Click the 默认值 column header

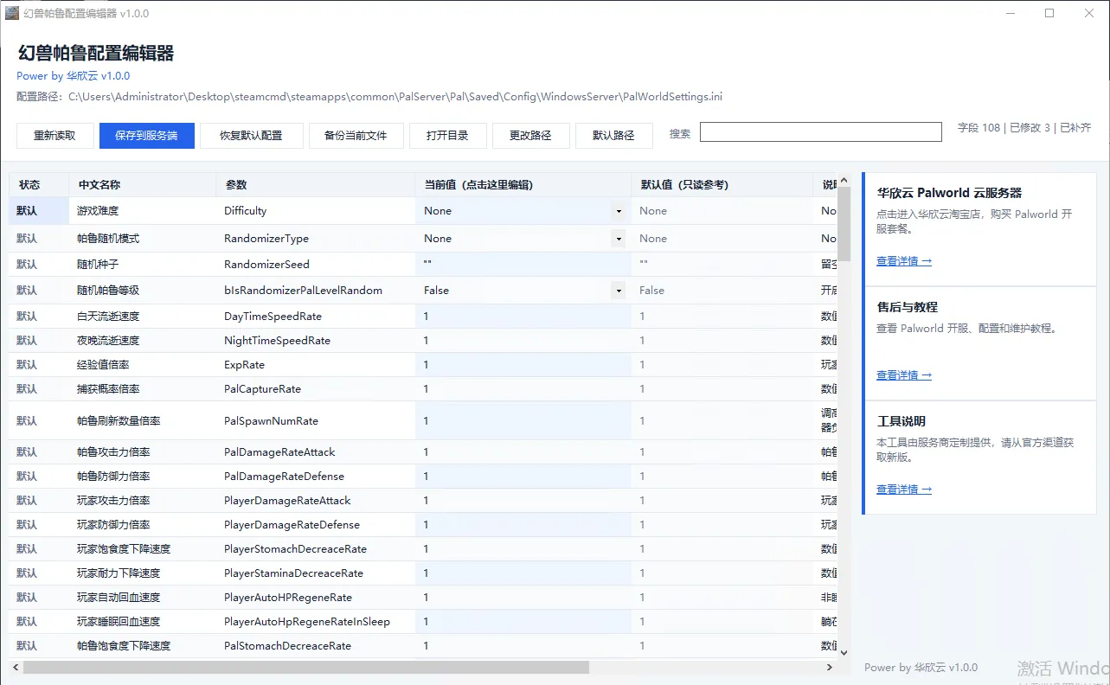(x=722, y=185)
